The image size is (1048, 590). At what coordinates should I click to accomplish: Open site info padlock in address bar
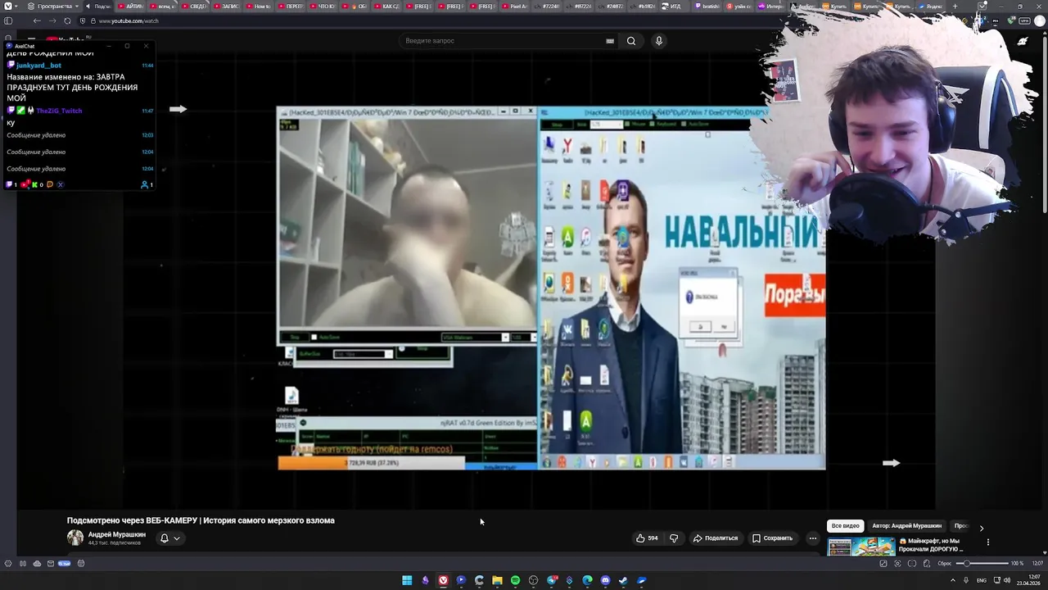pyautogui.click(x=93, y=20)
